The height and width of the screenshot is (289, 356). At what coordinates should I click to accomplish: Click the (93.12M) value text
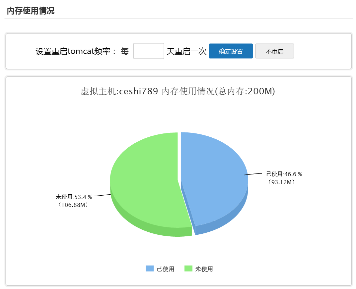[282, 182]
